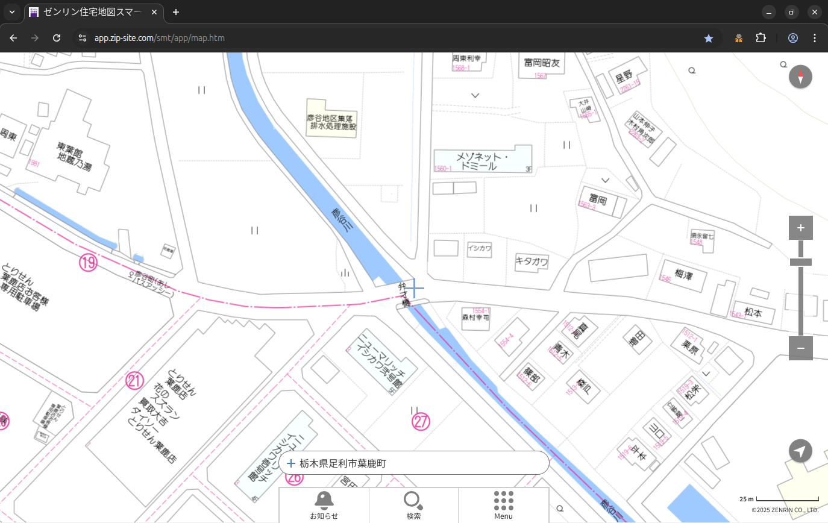This screenshot has width=828, height=523.
Task: Click the compass north-reset icon
Action: click(800, 77)
